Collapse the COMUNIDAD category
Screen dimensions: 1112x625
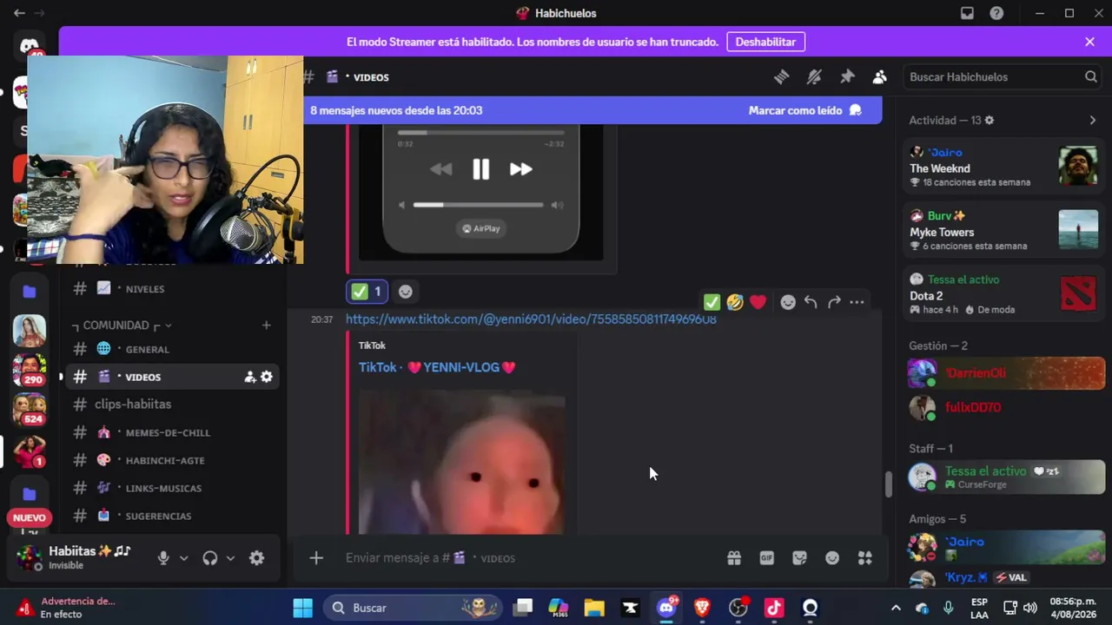122,326
